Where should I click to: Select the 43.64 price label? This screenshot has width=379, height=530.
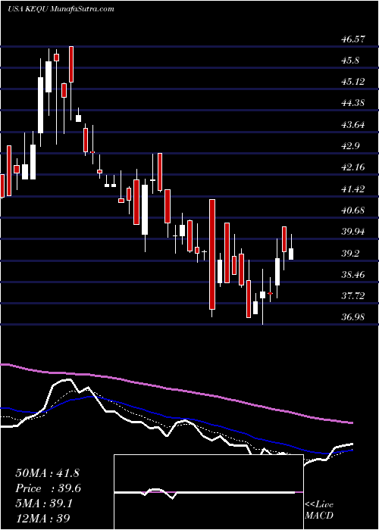pyautogui.click(x=352, y=125)
